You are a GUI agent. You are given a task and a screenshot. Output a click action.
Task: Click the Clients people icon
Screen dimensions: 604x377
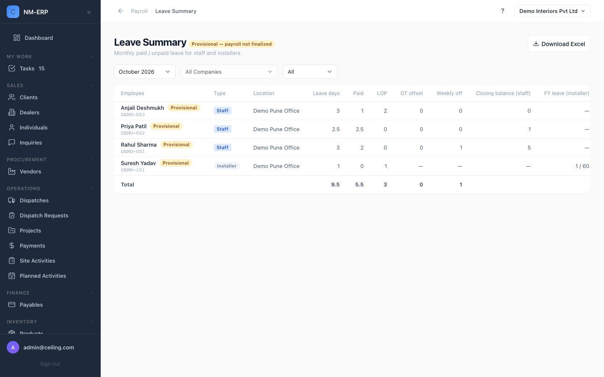(x=12, y=97)
